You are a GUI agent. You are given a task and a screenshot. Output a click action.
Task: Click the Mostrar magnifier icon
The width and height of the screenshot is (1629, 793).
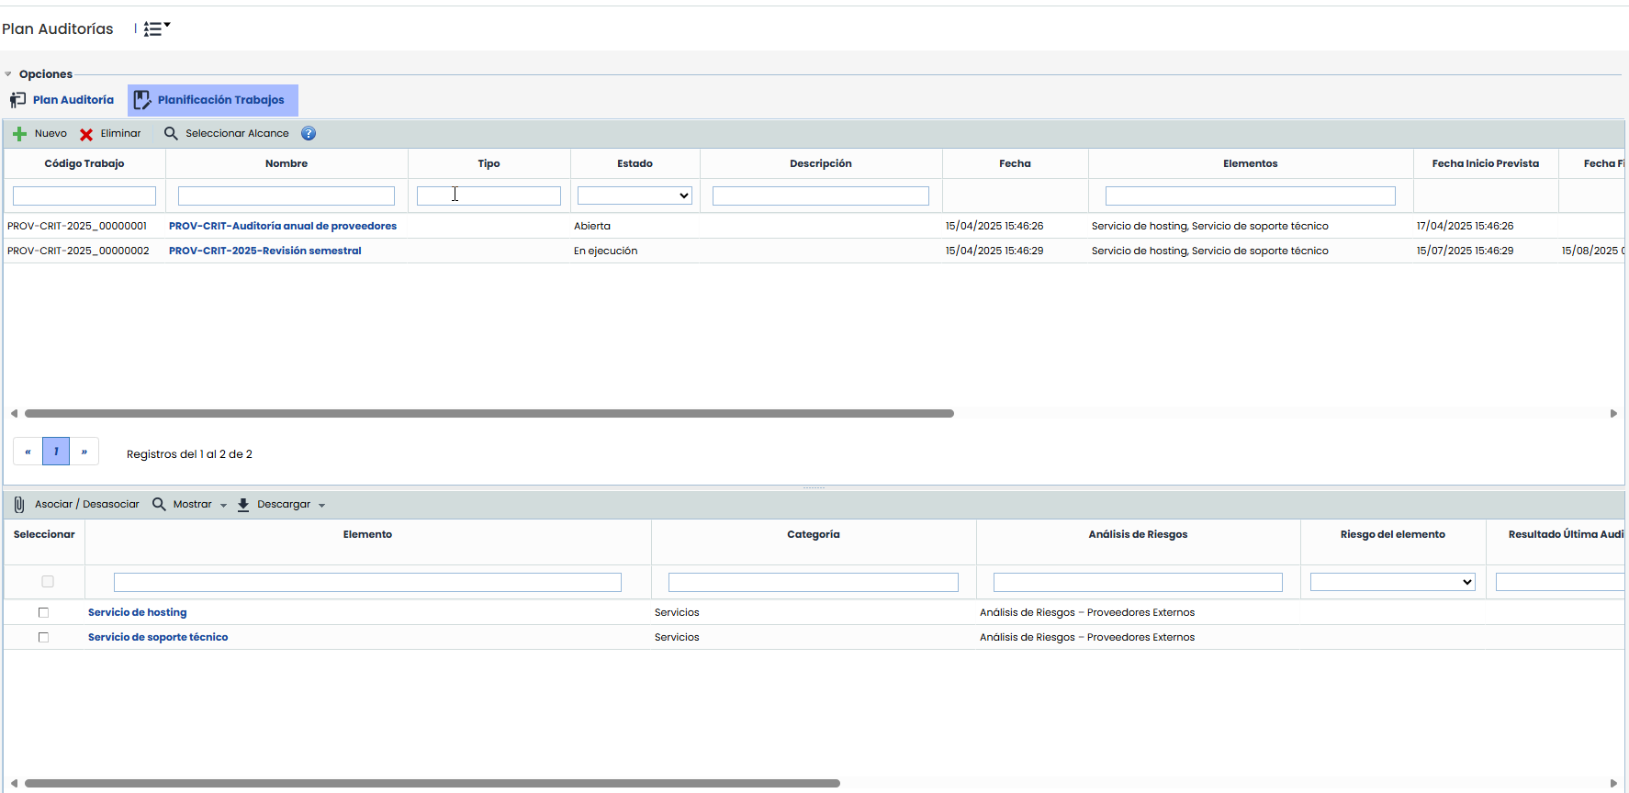click(x=159, y=505)
